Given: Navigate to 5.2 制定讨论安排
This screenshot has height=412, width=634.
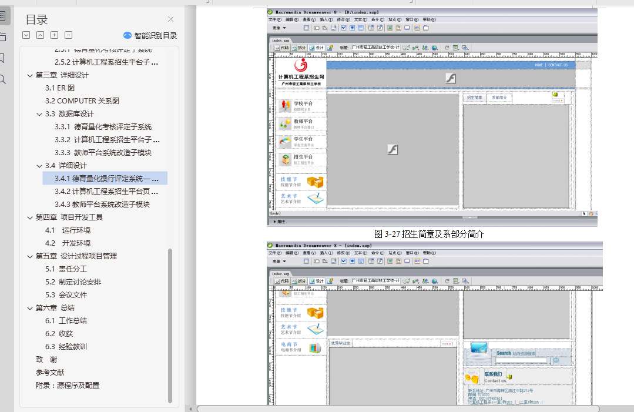Looking at the screenshot, I should coord(73,282).
